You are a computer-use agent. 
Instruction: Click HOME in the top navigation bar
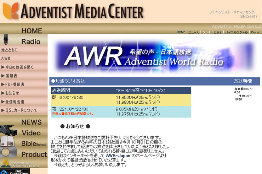click(181, 32)
